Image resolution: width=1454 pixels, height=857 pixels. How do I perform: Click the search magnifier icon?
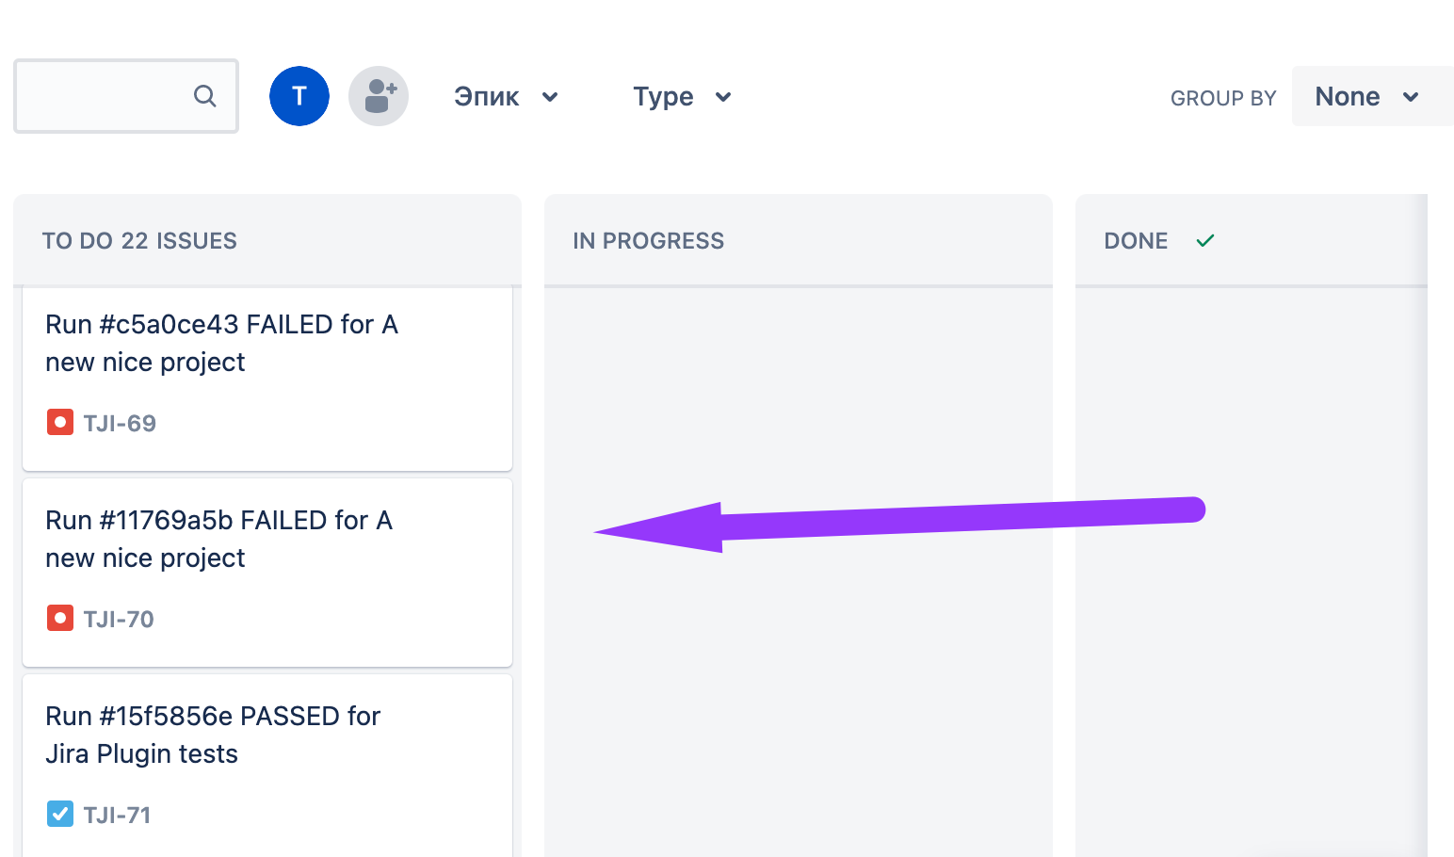tap(205, 96)
